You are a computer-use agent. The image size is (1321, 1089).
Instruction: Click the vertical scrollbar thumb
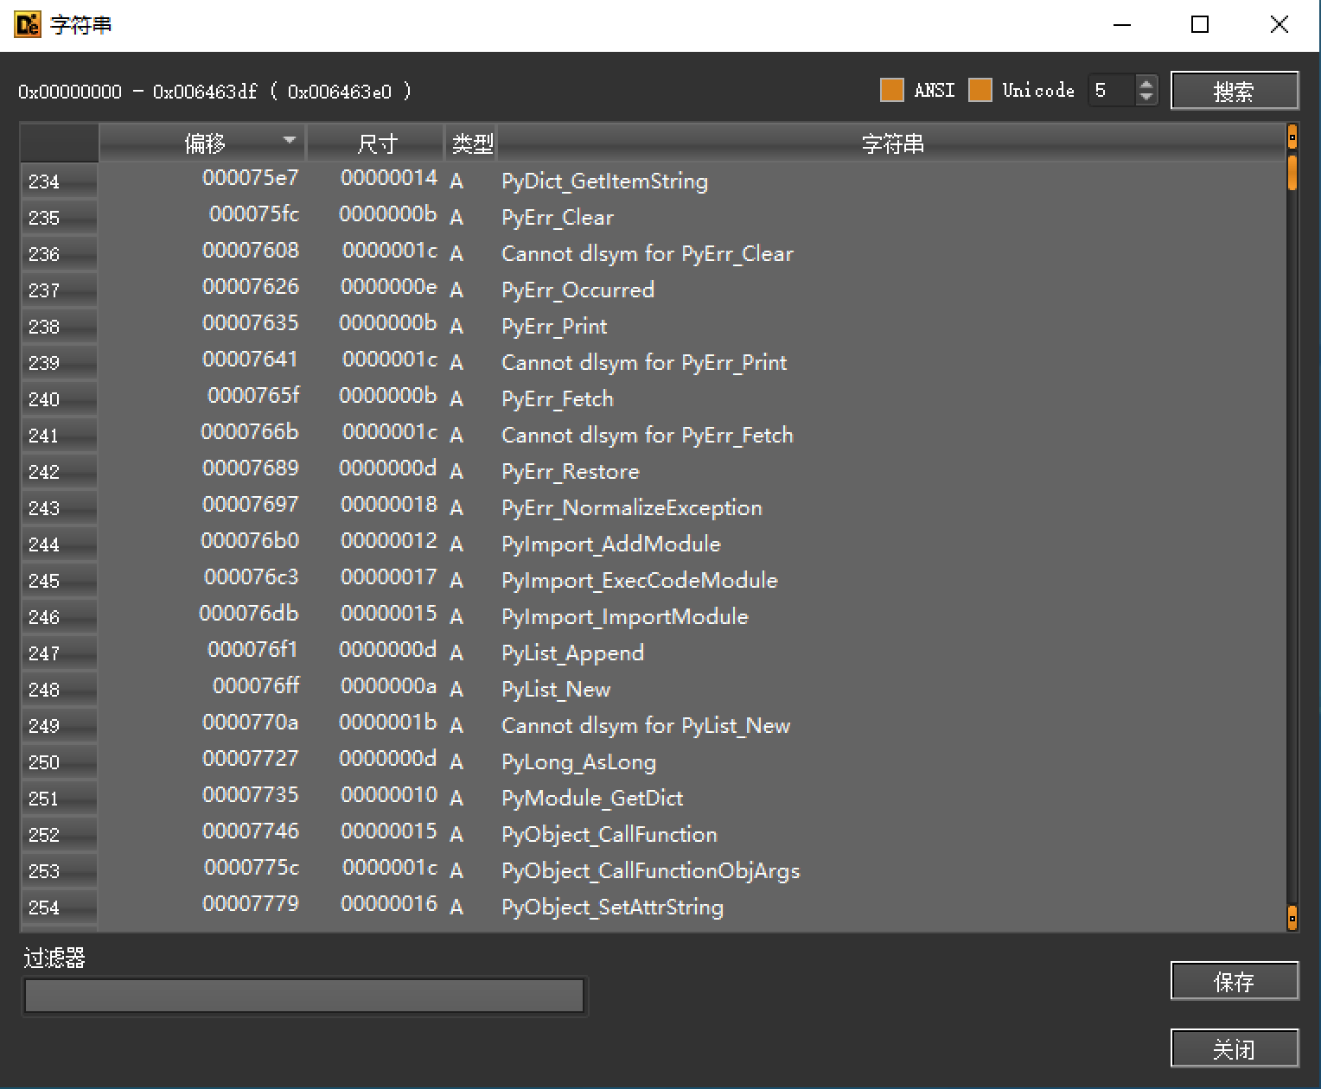1292,172
